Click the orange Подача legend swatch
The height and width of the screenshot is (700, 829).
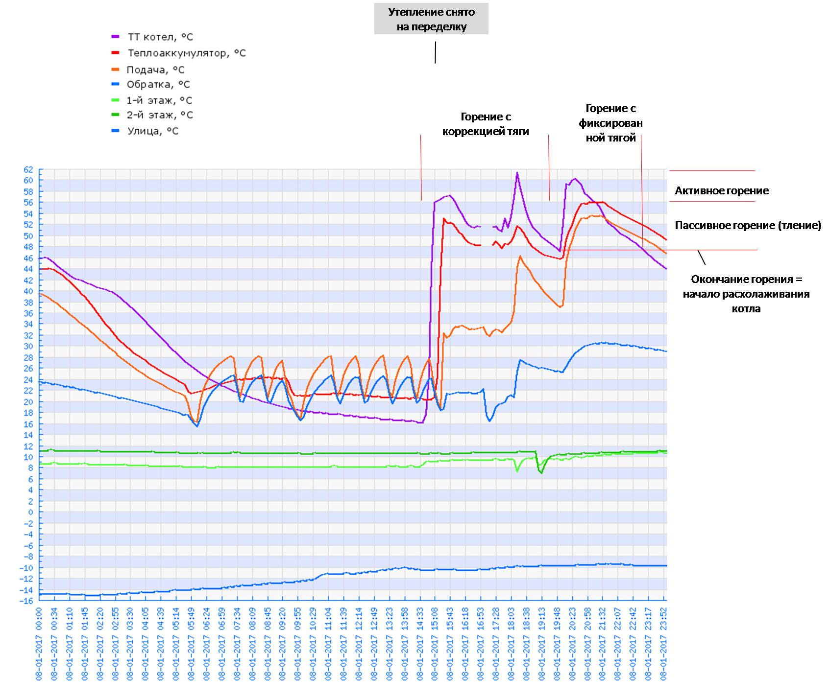pyautogui.click(x=116, y=70)
